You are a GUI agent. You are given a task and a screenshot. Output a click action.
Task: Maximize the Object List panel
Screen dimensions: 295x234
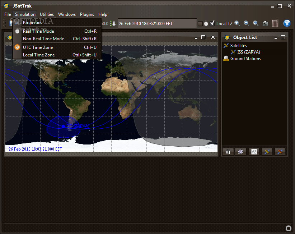283,37
